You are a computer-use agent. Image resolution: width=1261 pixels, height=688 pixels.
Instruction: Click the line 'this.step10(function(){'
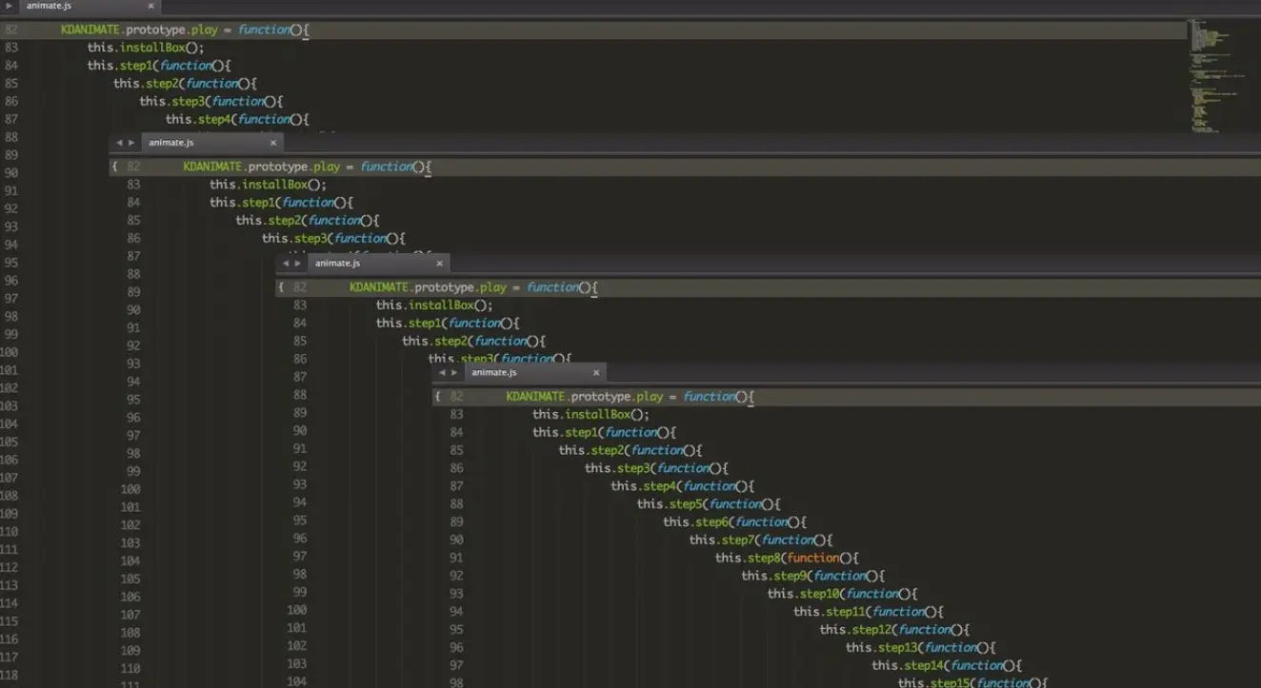[843, 594]
